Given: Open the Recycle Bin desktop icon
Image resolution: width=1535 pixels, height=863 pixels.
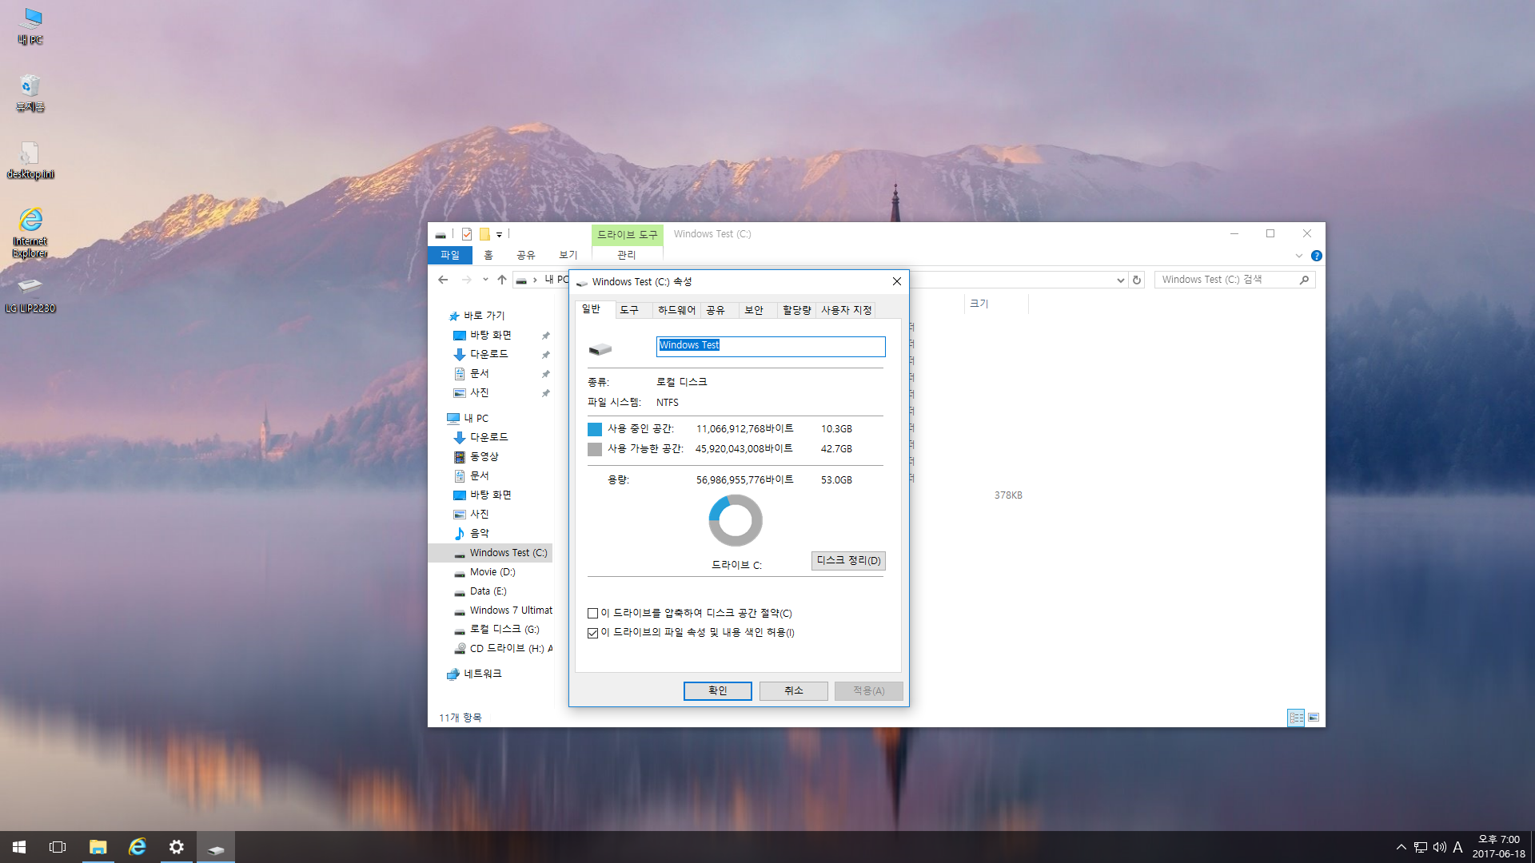Looking at the screenshot, I should 30,93.
